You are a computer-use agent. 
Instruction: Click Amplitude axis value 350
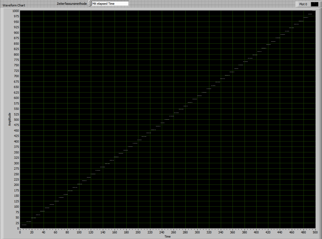tap(16, 152)
